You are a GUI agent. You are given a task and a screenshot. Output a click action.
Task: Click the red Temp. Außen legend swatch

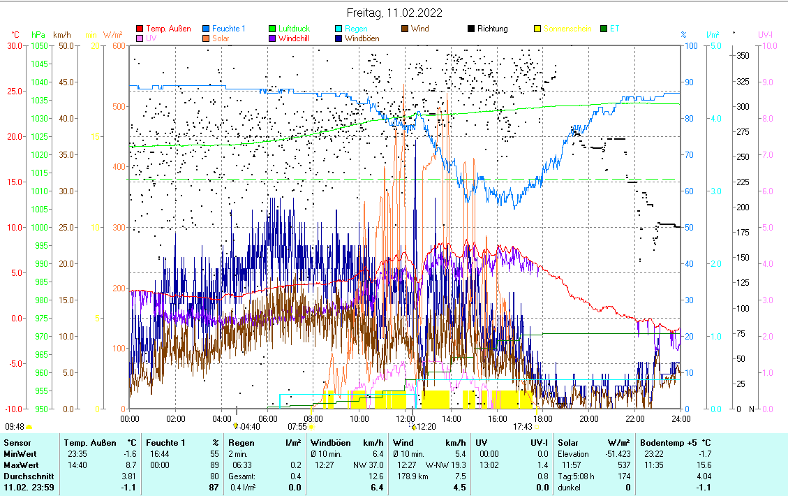click(x=140, y=29)
